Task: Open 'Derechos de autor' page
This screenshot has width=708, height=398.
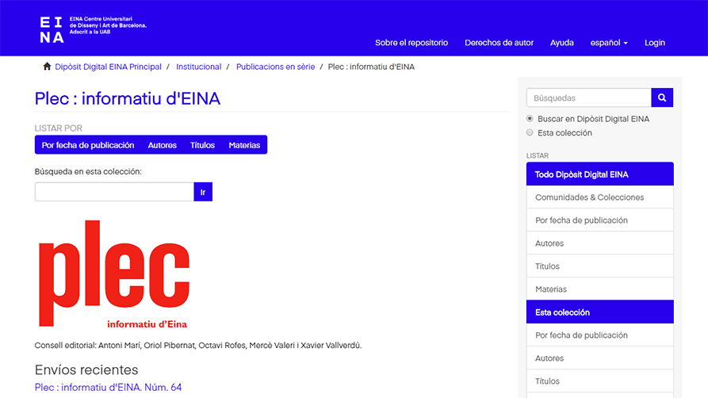Action: (x=499, y=43)
